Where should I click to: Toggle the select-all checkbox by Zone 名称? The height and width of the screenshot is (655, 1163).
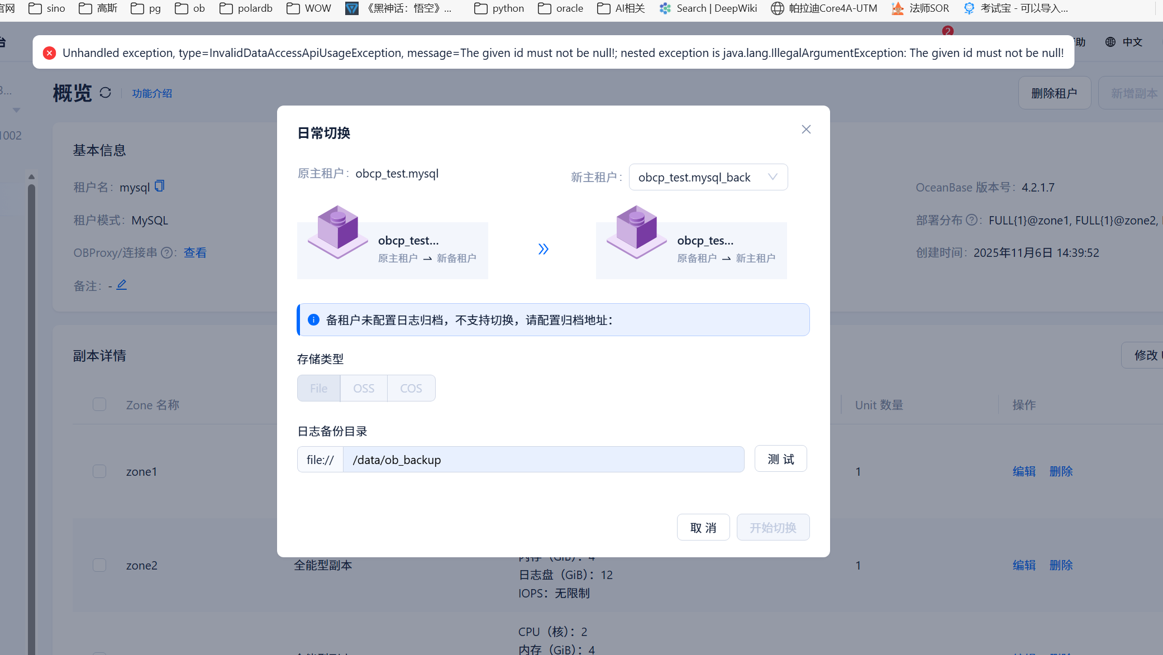[99, 404]
